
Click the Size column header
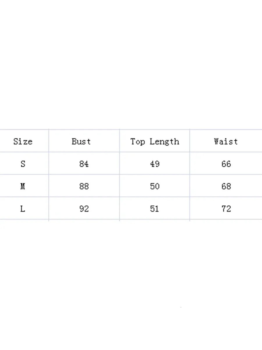23,142
